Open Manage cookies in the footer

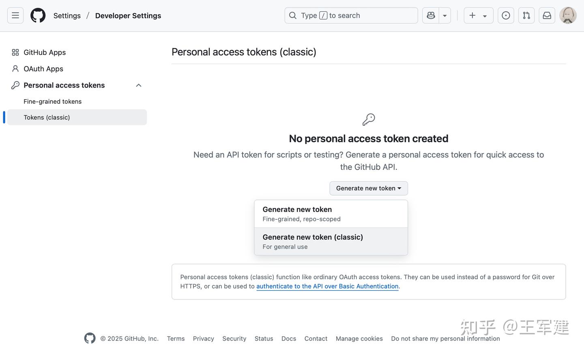[359, 338]
